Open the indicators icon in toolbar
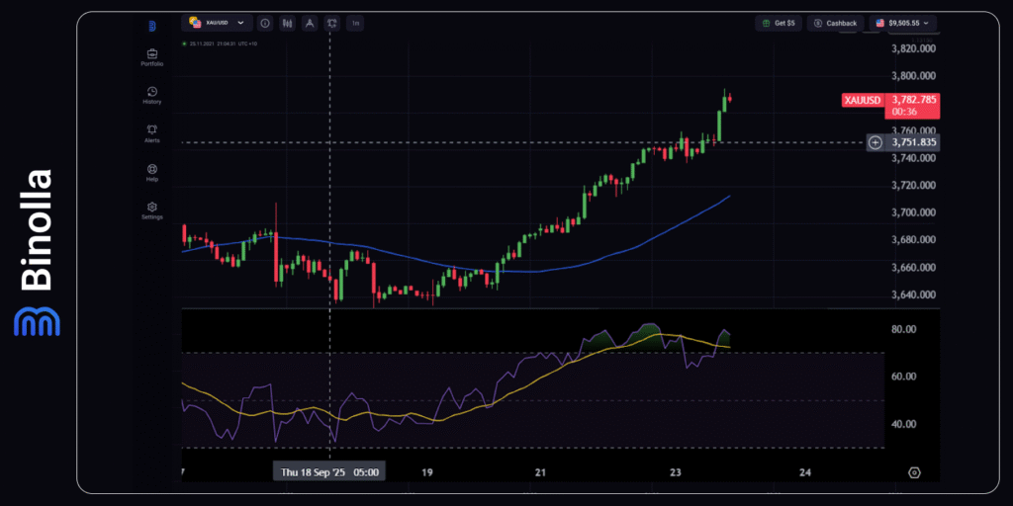1013x506 pixels. tap(331, 23)
